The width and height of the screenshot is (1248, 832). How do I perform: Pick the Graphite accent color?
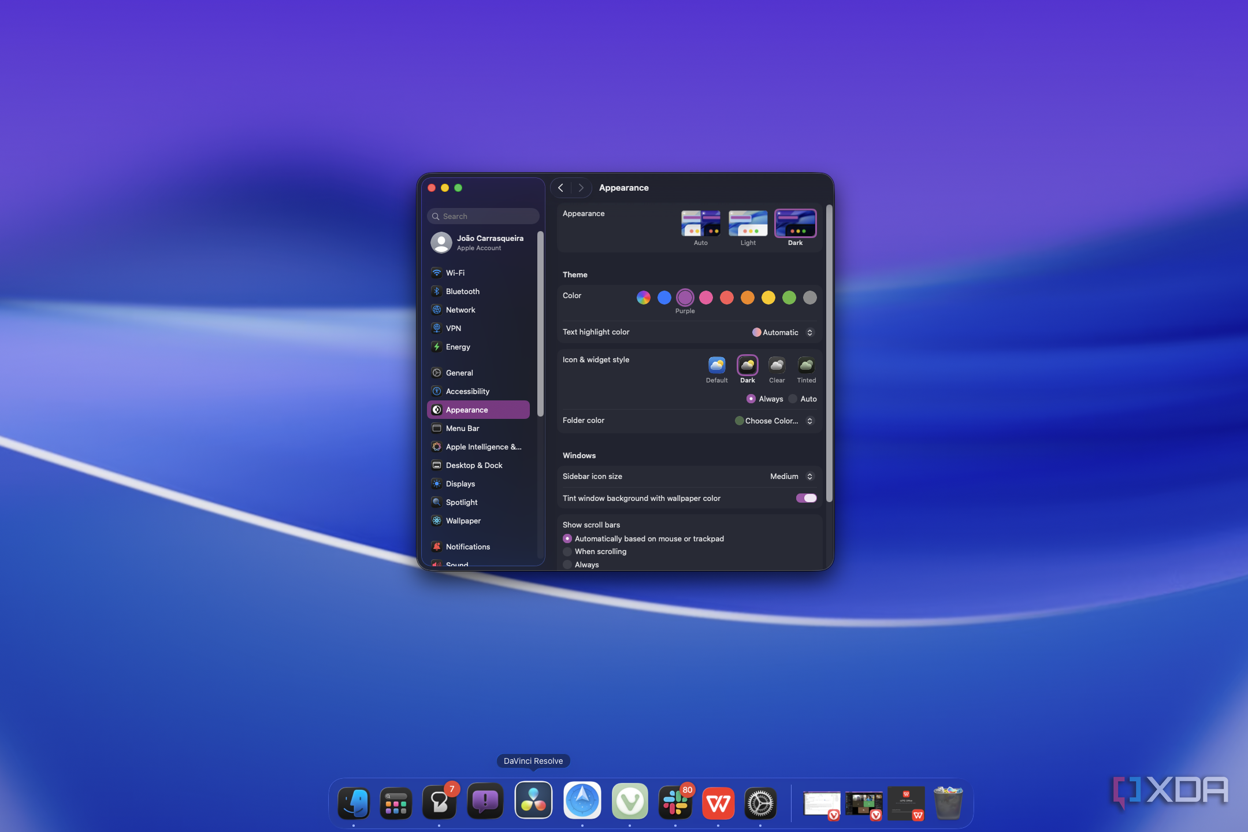pos(810,298)
